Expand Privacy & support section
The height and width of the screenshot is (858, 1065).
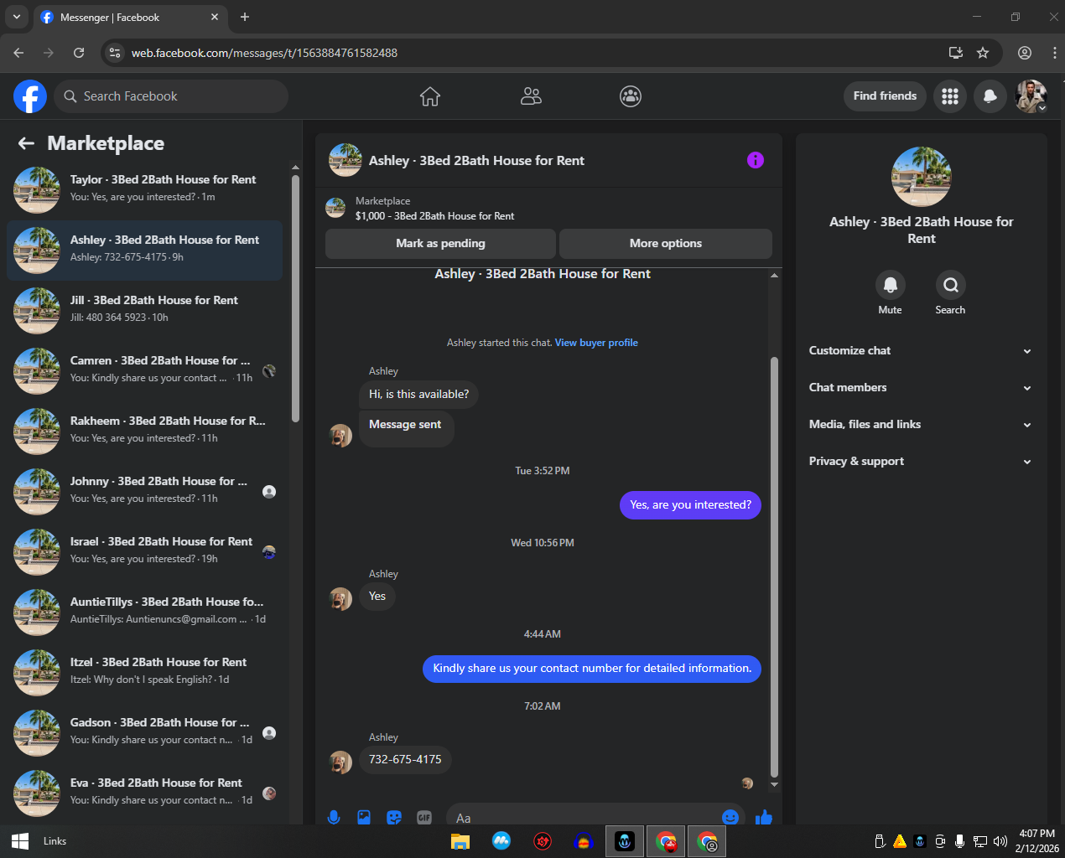pyautogui.click(x=921, y=462)
